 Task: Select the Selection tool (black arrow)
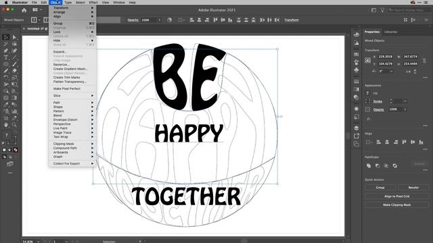(6, 37)
